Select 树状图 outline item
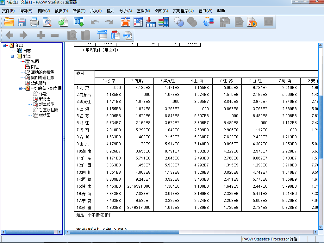The height and width of the screenshot is (243, 324). pyautogui.click(x=45, y=115)
